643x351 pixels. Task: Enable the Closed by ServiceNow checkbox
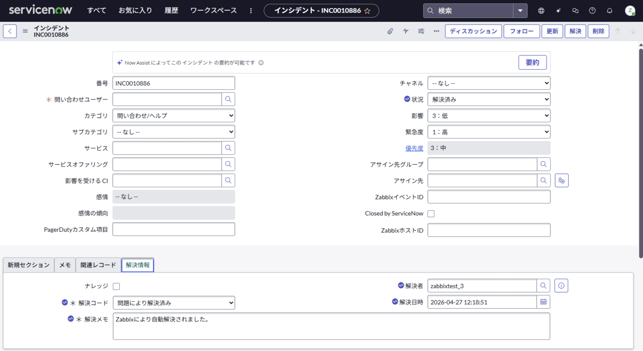(x=431, y=213)
